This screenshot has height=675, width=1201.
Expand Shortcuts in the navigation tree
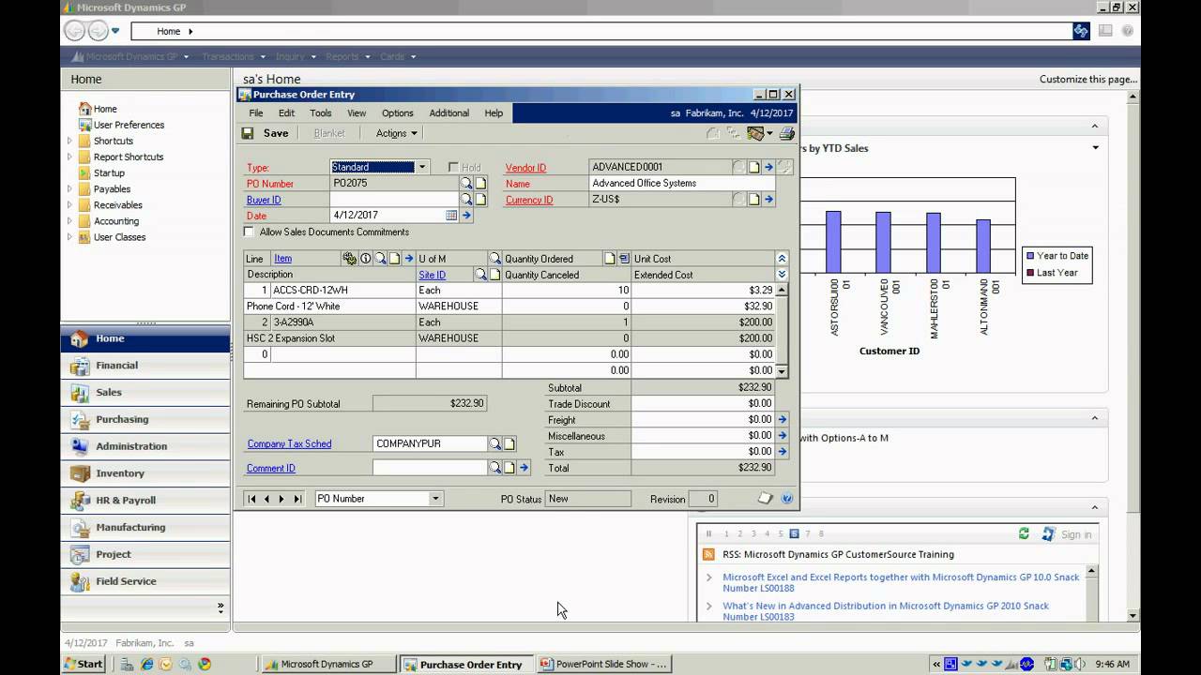pos(69,141)
